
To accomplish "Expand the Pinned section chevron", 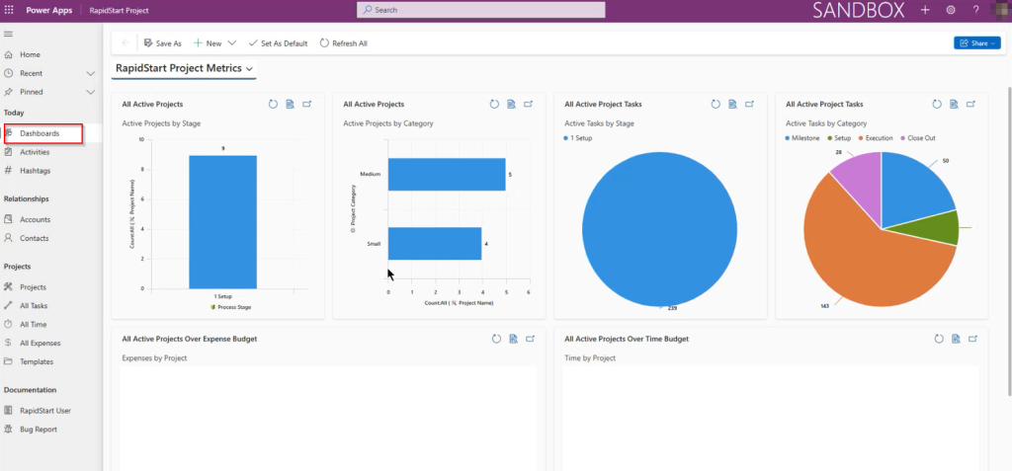I will [x=90, y=92].
